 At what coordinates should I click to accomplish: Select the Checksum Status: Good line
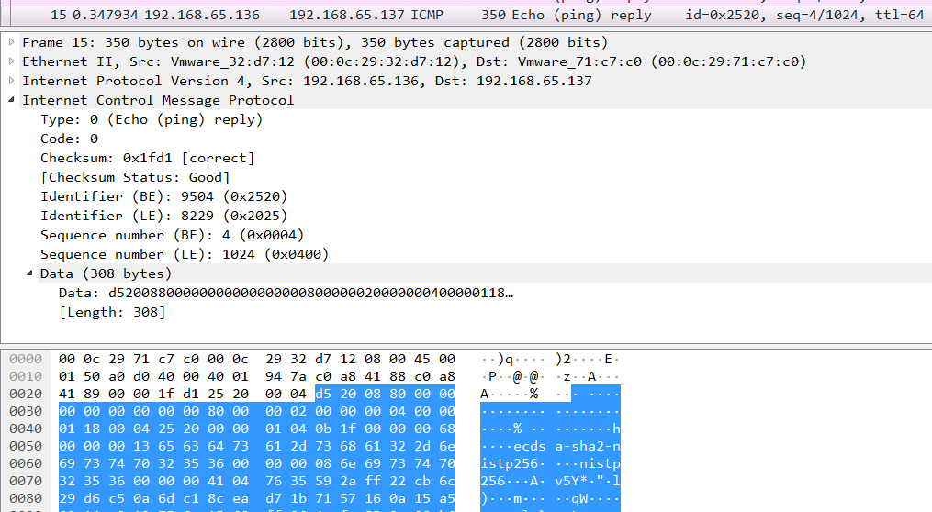(135, 177)
